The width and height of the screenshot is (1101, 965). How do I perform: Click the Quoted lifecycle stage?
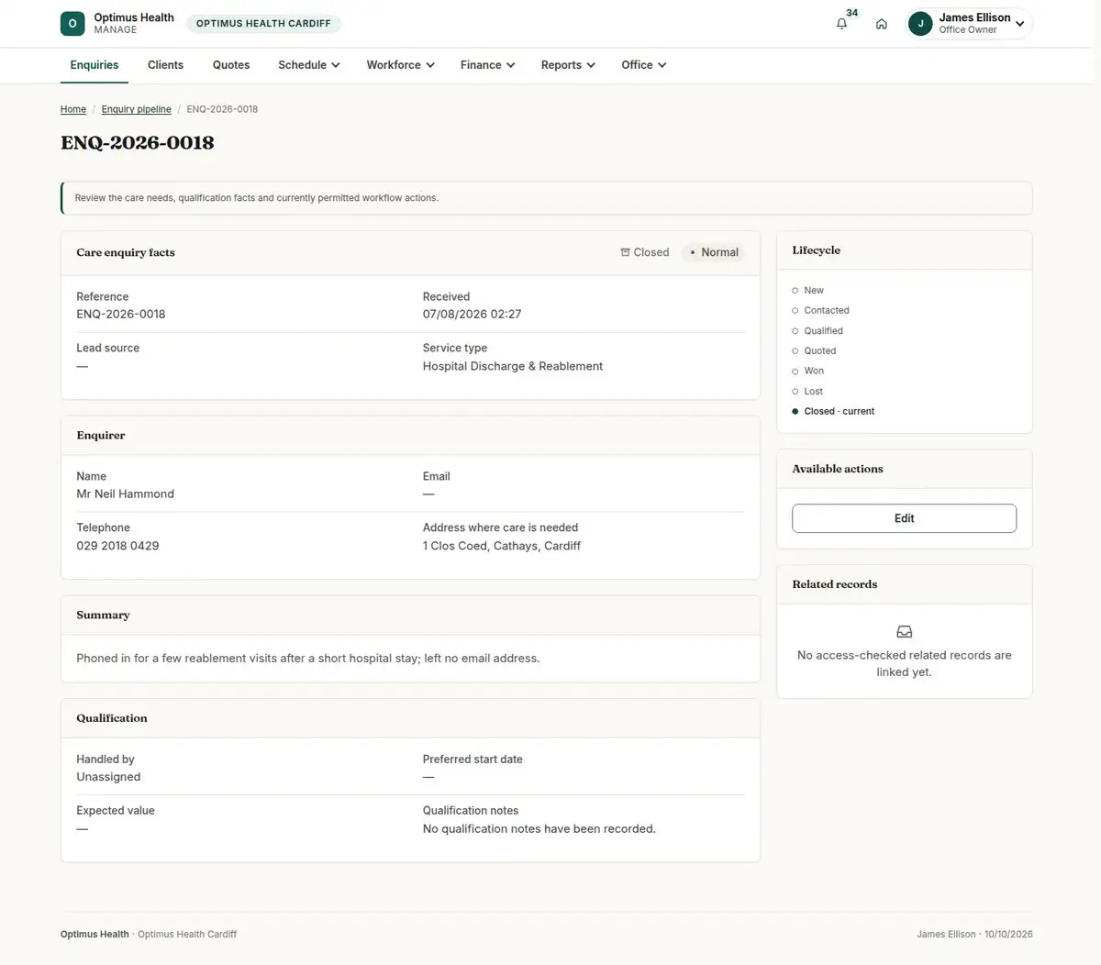[x=820, y=351]
